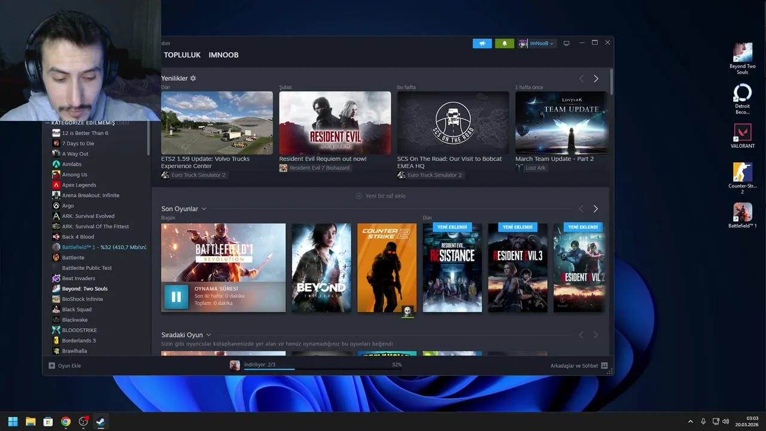
Task: Select 12 is Better Than 6
Action: [85, 133]
